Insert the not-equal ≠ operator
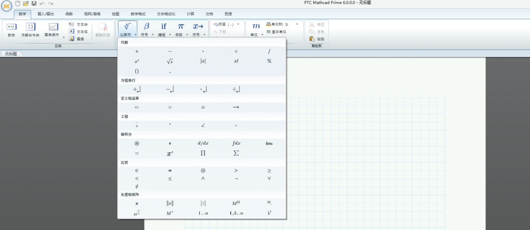Image resolution: width=530 pixels, height=230 pixels. click(x=137, y=186)
